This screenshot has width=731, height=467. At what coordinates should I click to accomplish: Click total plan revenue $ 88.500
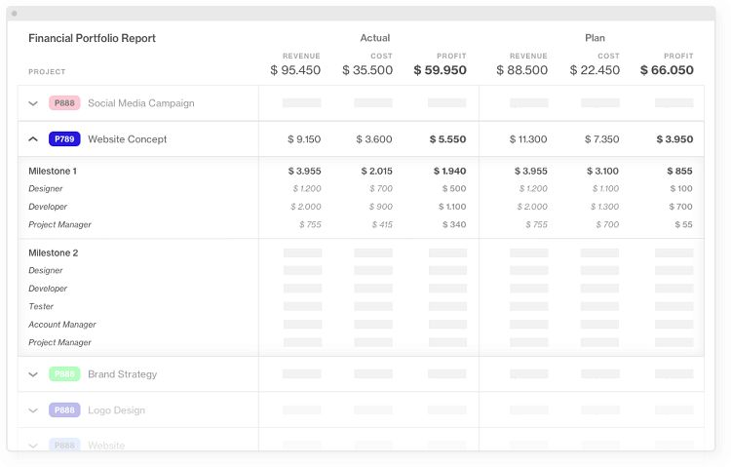click(x=521, y=70)
